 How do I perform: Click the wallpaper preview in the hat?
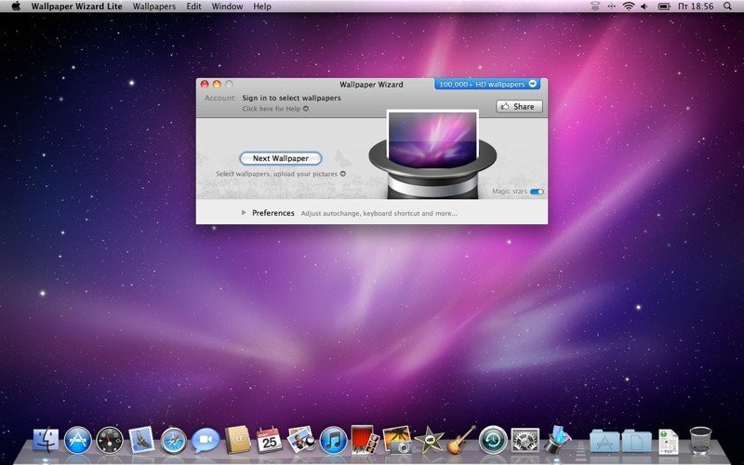pyautogui.click(x=432, y=140)
